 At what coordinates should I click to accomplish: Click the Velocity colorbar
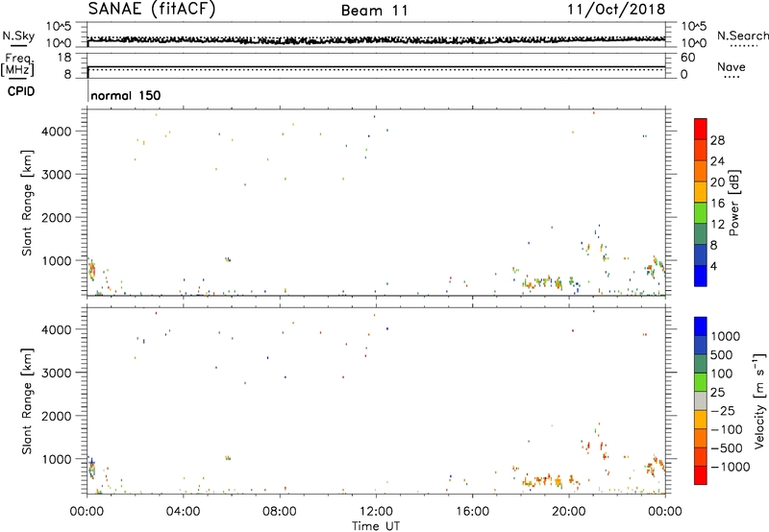click(x=701, y=400)
